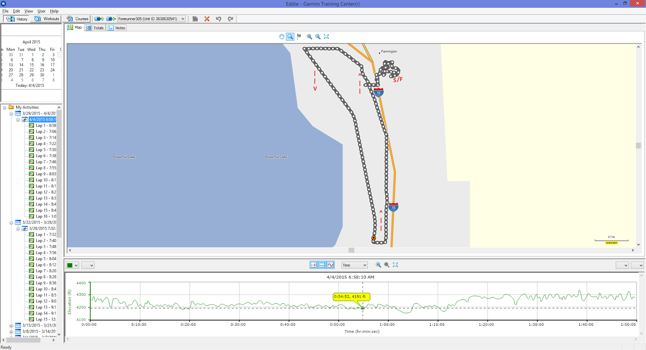
Task: Toggle vertical crosshair line on chart
Action: (314, 265)
